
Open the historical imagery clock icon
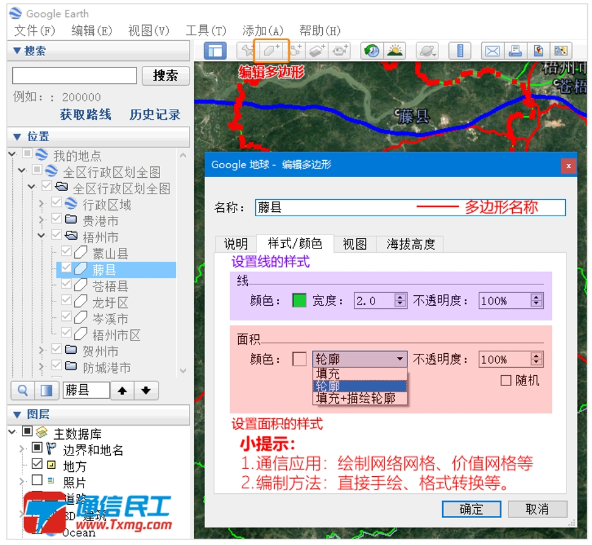coord(372,51)
